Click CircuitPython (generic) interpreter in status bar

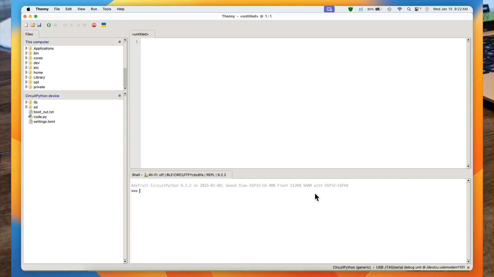[352, 268]
